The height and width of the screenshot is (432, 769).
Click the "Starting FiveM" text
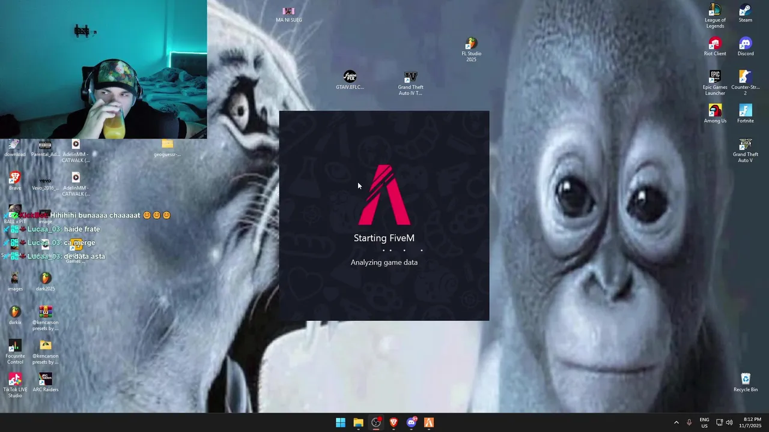point(384,238)
